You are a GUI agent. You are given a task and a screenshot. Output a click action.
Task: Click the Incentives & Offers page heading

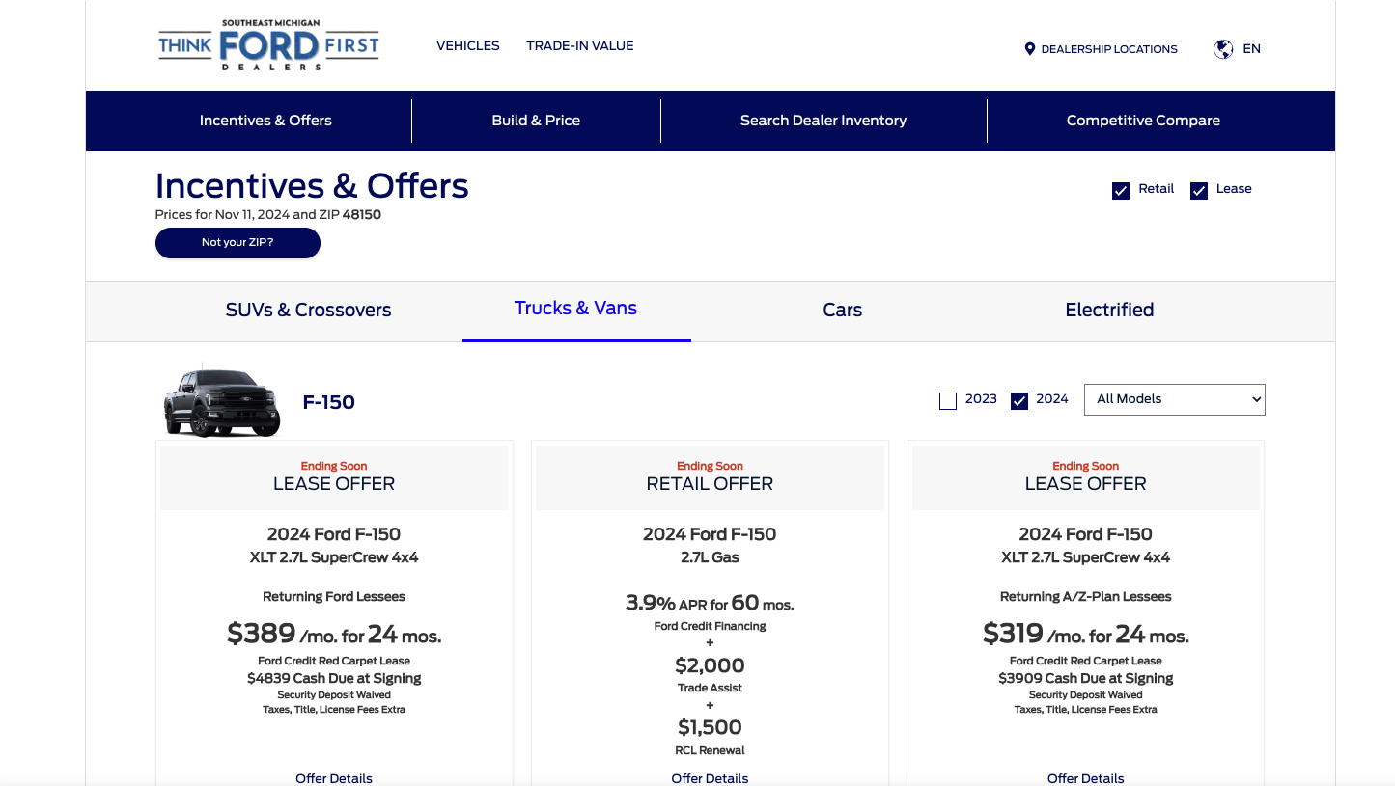(312, 186)
